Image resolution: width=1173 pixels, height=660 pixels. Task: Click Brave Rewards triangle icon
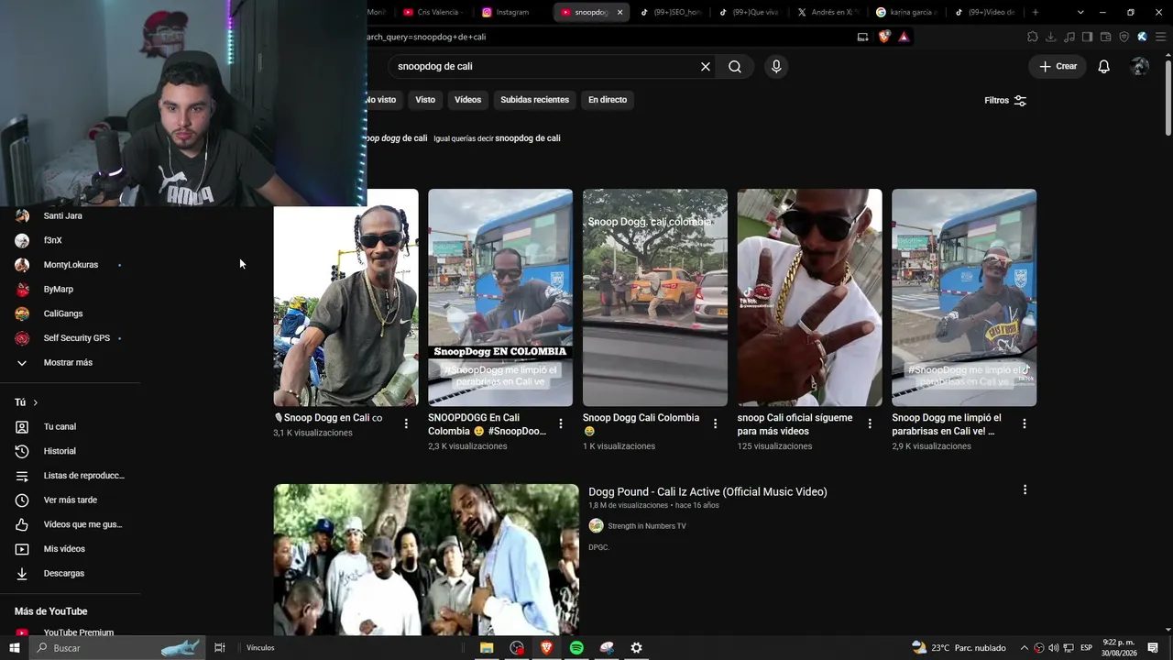coord(904,37)
